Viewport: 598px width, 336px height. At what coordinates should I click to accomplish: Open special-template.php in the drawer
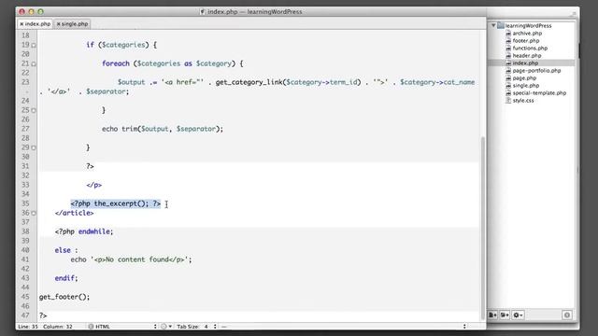(539, 93)
